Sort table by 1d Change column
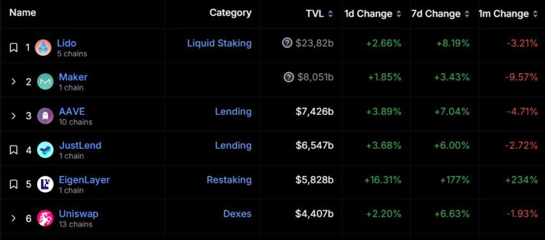Viewport: 545px width, 240px height. pyautogui.click(x=373, y=14)
